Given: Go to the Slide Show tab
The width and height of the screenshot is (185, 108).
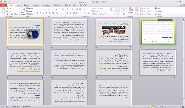Looking at the screenshot, I should (x=58, y=5).
